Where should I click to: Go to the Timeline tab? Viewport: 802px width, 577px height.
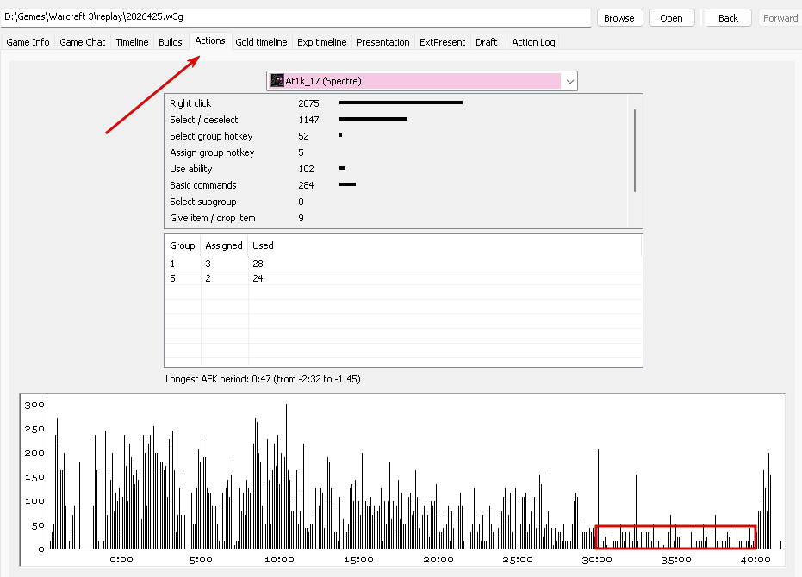pos(132,42)
